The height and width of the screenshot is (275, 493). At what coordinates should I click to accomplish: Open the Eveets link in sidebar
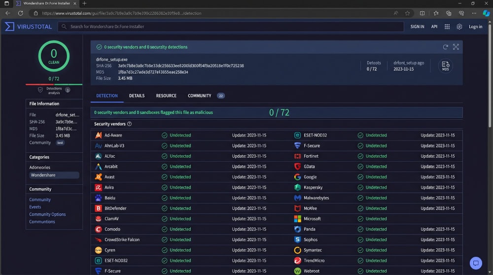coord(35,207)
